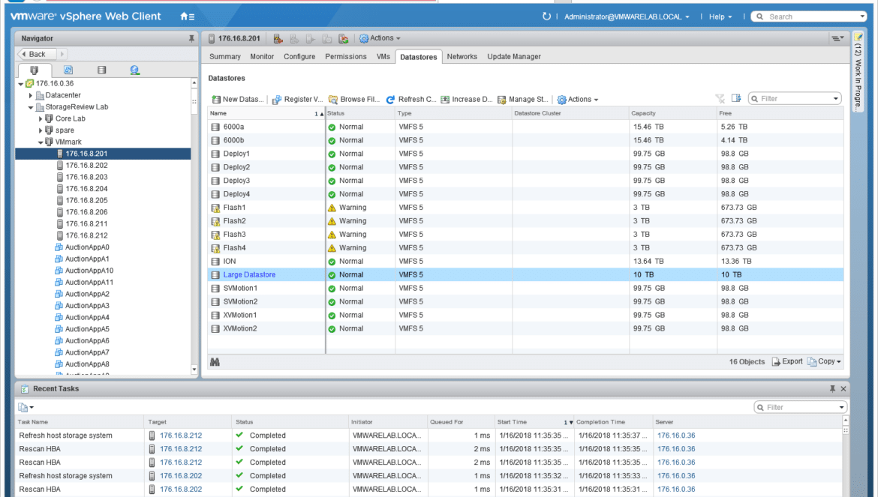878x497 pixels.
Task: Switch to the VMs tab
Action: point(383,56)
